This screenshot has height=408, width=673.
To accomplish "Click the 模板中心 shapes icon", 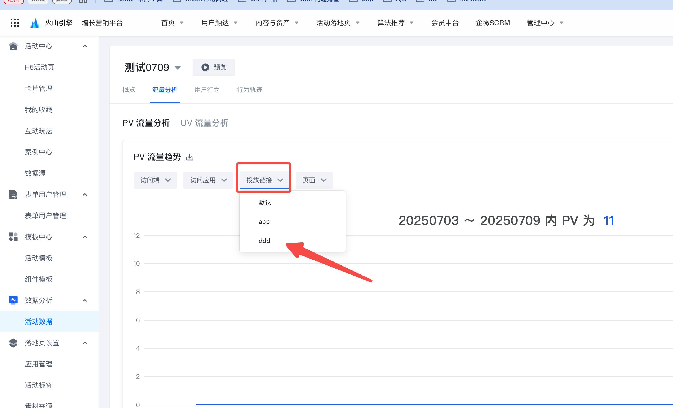I will (x=13, y=237).
